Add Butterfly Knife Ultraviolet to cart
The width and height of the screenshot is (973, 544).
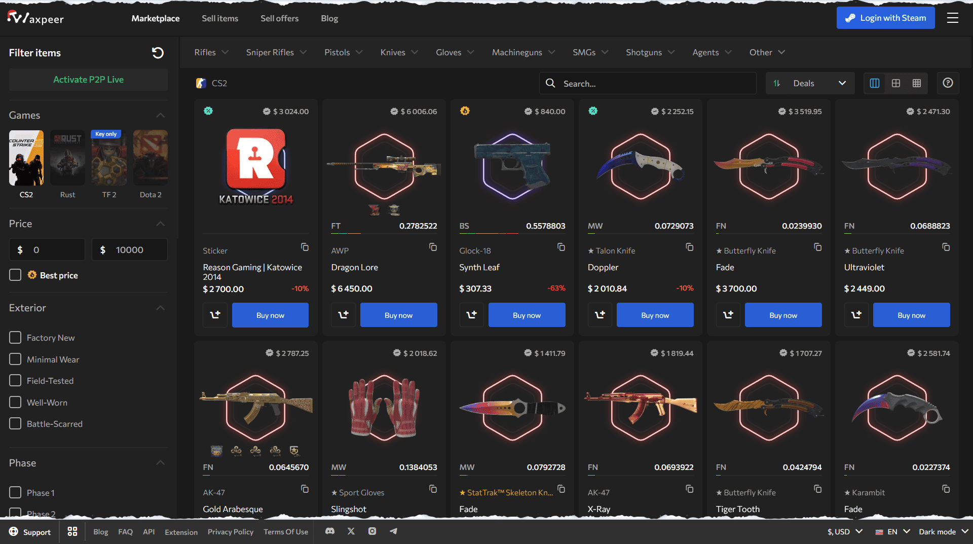856,315
